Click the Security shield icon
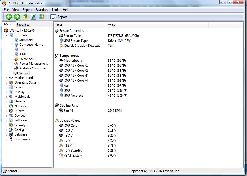The height and width of the screenshot is (176, 247). click(11, 125)
